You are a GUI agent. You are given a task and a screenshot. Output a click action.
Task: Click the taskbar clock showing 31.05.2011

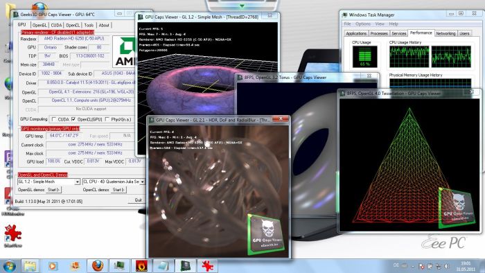[466, 266]
